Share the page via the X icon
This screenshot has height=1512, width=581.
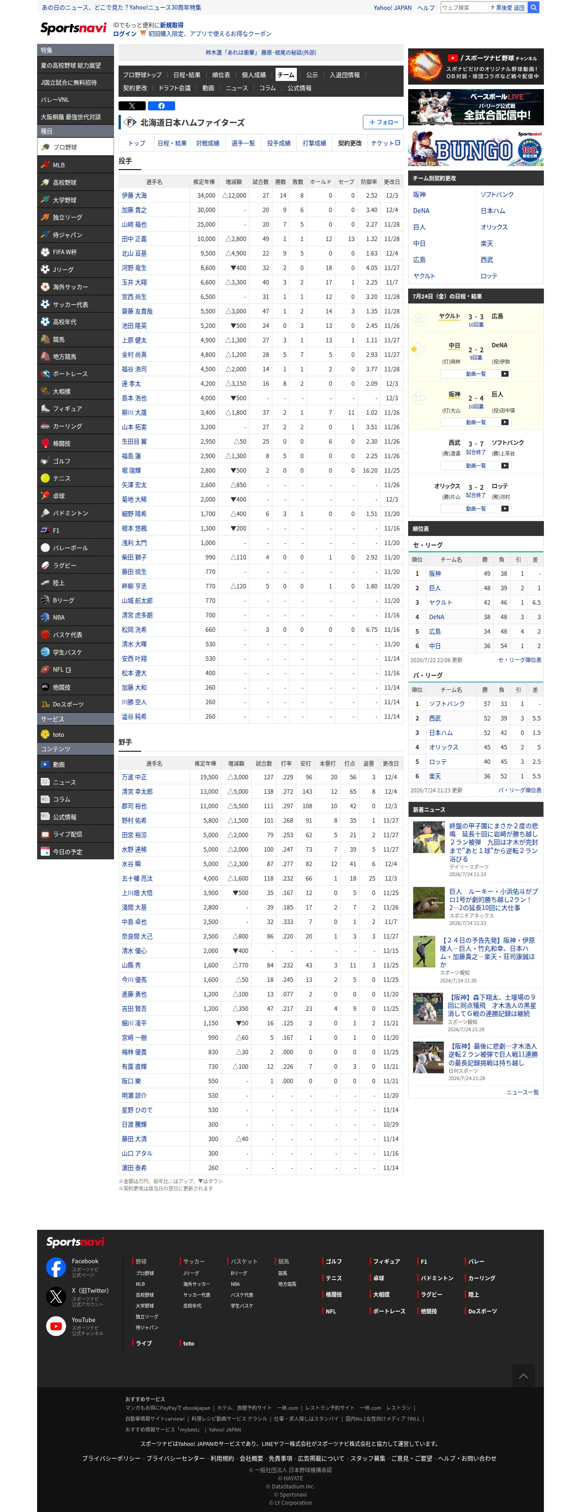pos(132,106)
